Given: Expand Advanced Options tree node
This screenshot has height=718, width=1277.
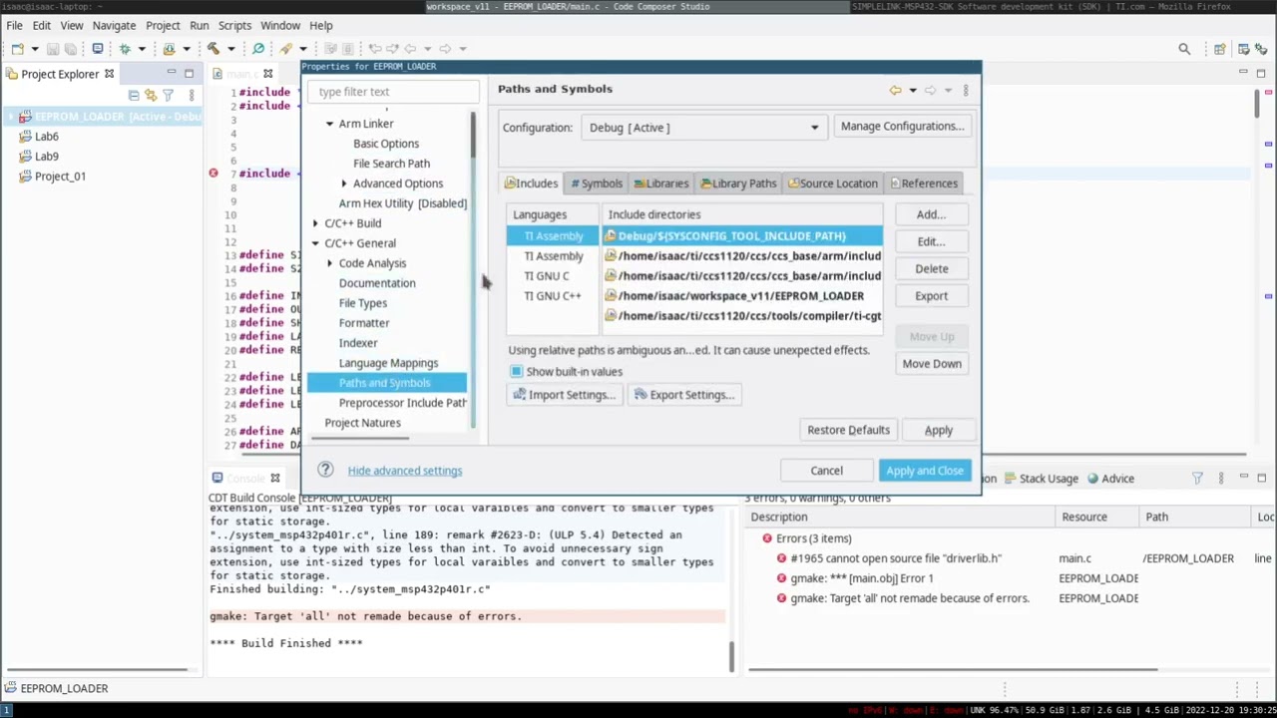Looking at the screenshot, I should coord(344,183).
